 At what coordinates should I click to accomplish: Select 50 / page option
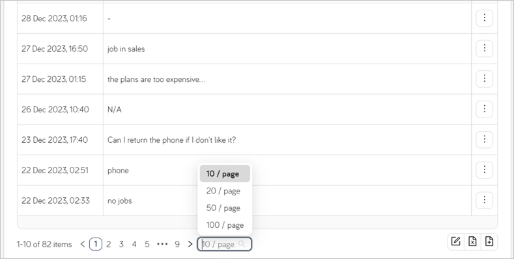[x=225, y=208]
